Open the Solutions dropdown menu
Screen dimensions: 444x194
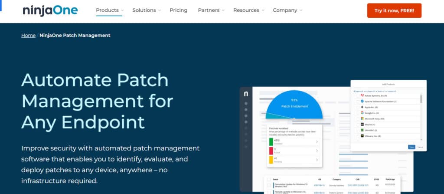point(147,10)
